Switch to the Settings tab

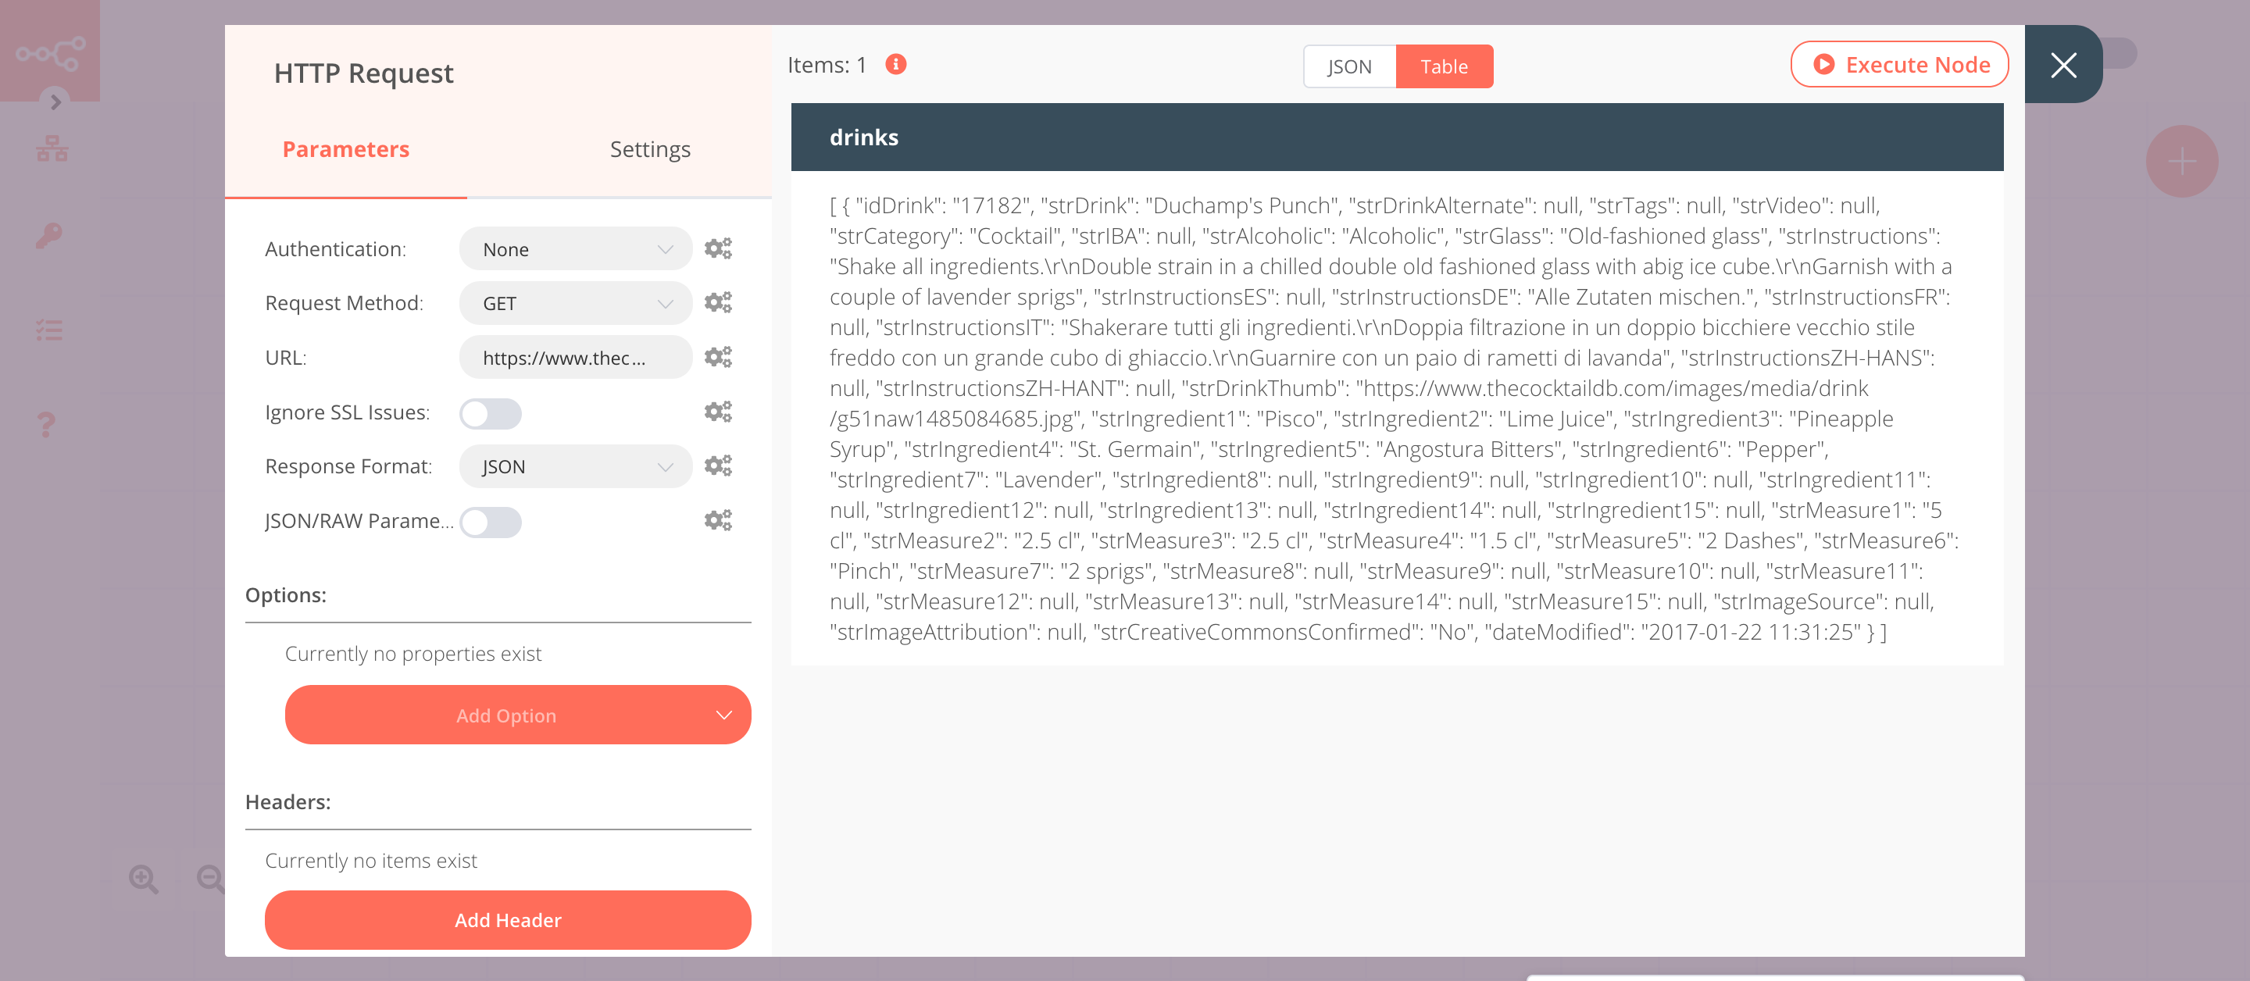point(647,148)
